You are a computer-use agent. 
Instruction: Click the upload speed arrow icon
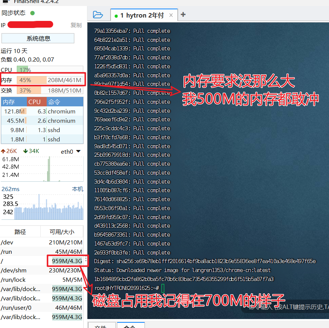tap(3, 151)
